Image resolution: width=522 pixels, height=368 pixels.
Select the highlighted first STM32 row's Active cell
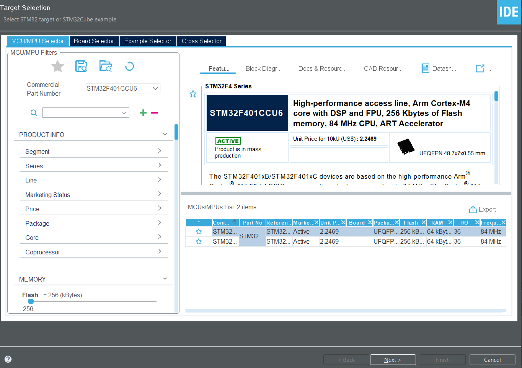point(306,231)
